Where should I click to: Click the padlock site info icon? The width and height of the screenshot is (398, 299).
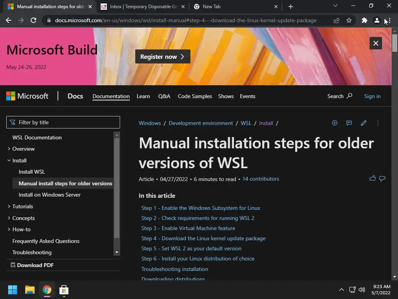pyautogui.click(x=49, y=20)
